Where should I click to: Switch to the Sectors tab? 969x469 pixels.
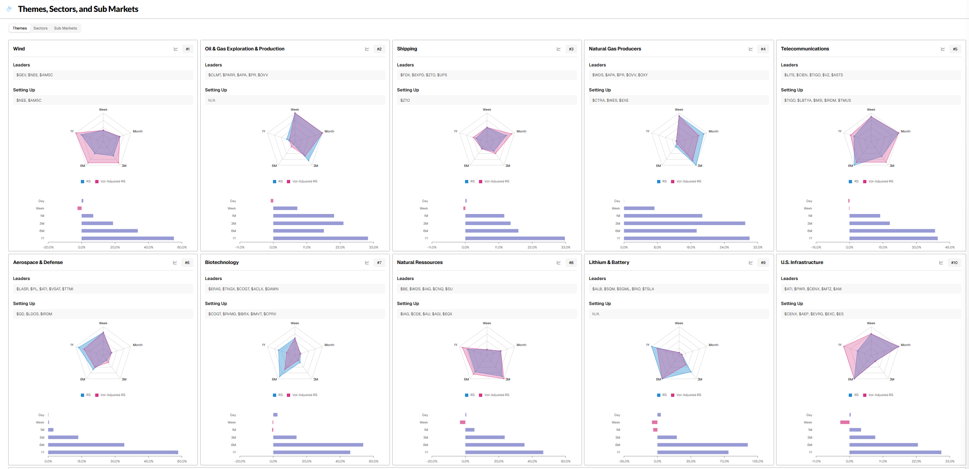tap(40, 28)
